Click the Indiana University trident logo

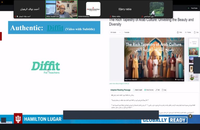[x=18, y=119]
